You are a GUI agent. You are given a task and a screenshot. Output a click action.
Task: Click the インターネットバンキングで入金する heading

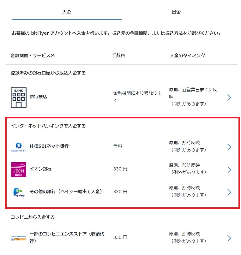48,126
